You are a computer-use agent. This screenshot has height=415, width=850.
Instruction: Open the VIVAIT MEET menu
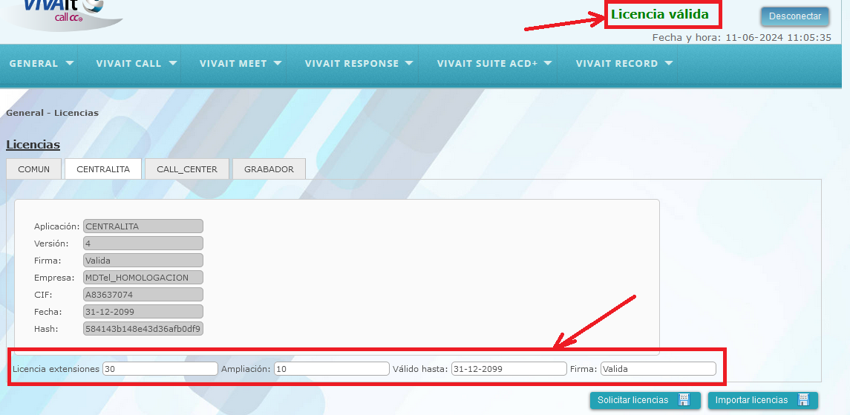point(234,64)
